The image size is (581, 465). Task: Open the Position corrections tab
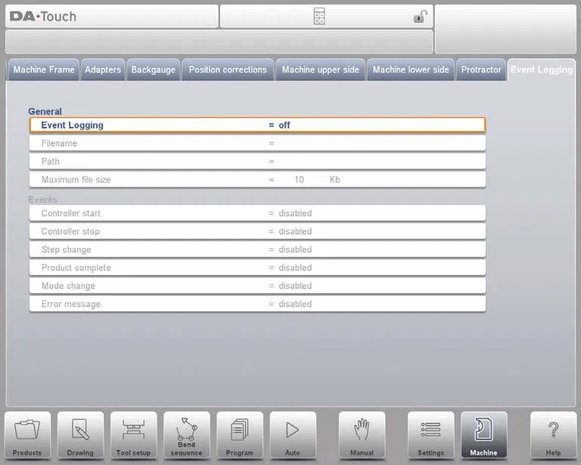[x=228, y=70]
